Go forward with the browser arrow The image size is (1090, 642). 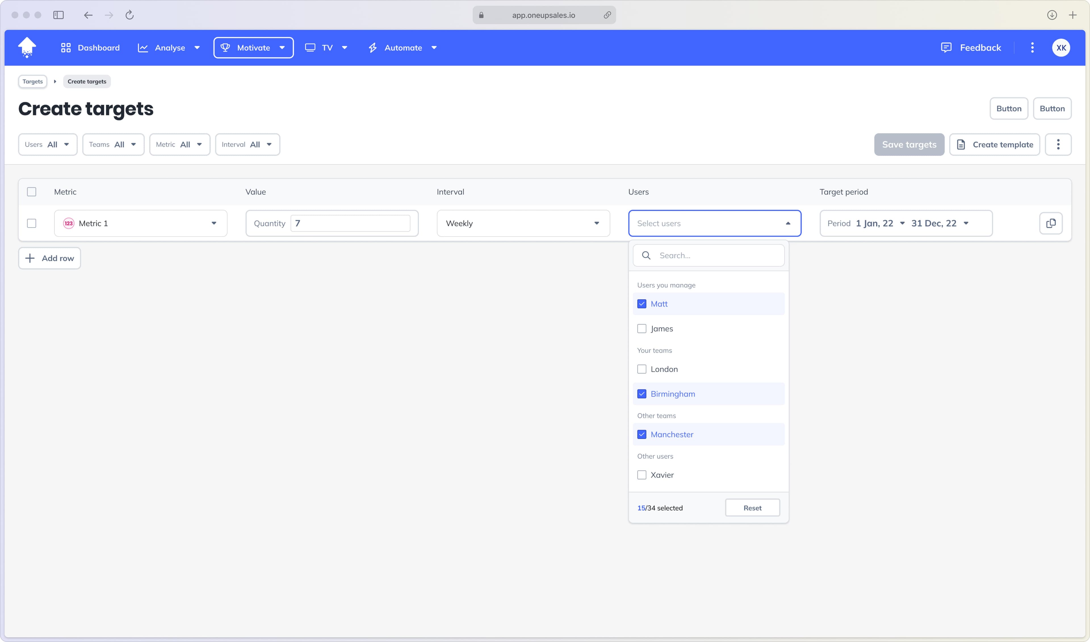(109, 15)
